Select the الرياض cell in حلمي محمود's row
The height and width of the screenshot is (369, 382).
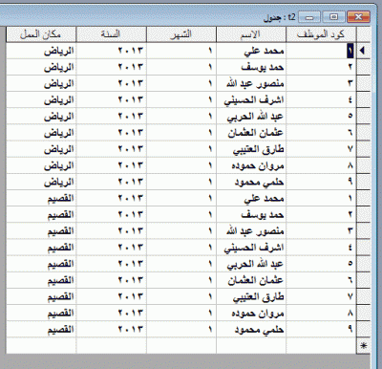41,182
